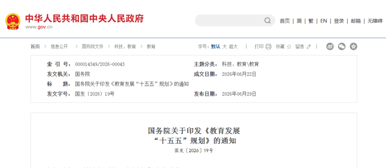This screenshot has height=168, width=386.
Task: Share via Weibo icon
Action: coord(330,46)
